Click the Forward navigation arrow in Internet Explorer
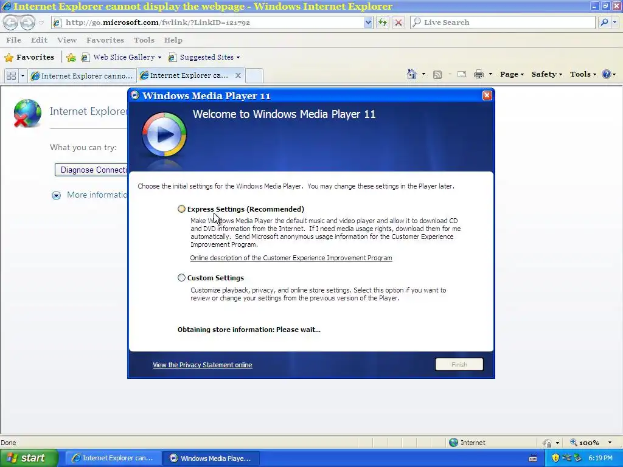Image resolution: width=623 pixels, height=467 pixels. pyautogui.click(x=27, y=22)
